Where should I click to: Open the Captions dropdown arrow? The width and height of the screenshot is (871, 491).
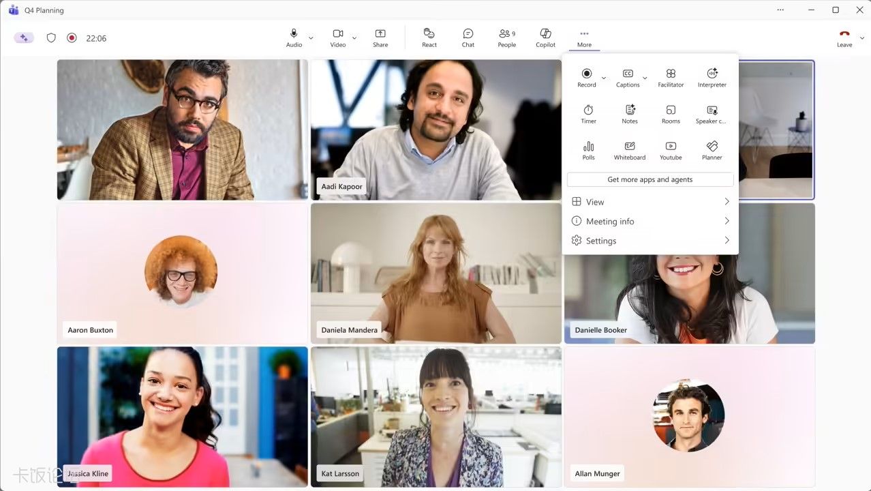pyautogui.click(x=645, y=78)
